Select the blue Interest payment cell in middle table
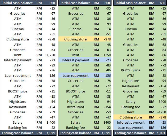The width and height of the screenshot is (167, 136). tap(75, 60)
